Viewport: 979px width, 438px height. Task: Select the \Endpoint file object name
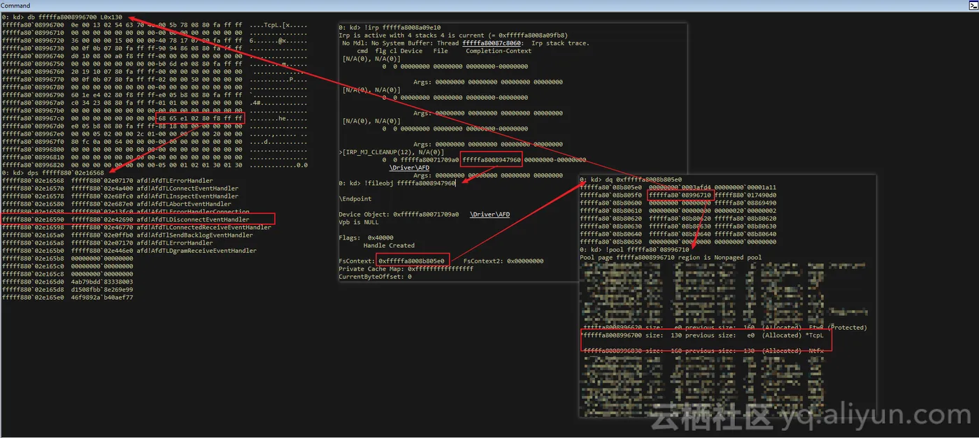pyautogui.click(x=356, y=198)
